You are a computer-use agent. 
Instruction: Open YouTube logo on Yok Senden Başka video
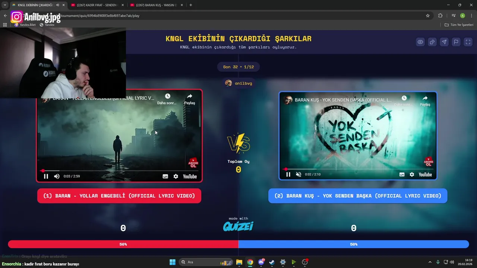[x=425, y=175]
